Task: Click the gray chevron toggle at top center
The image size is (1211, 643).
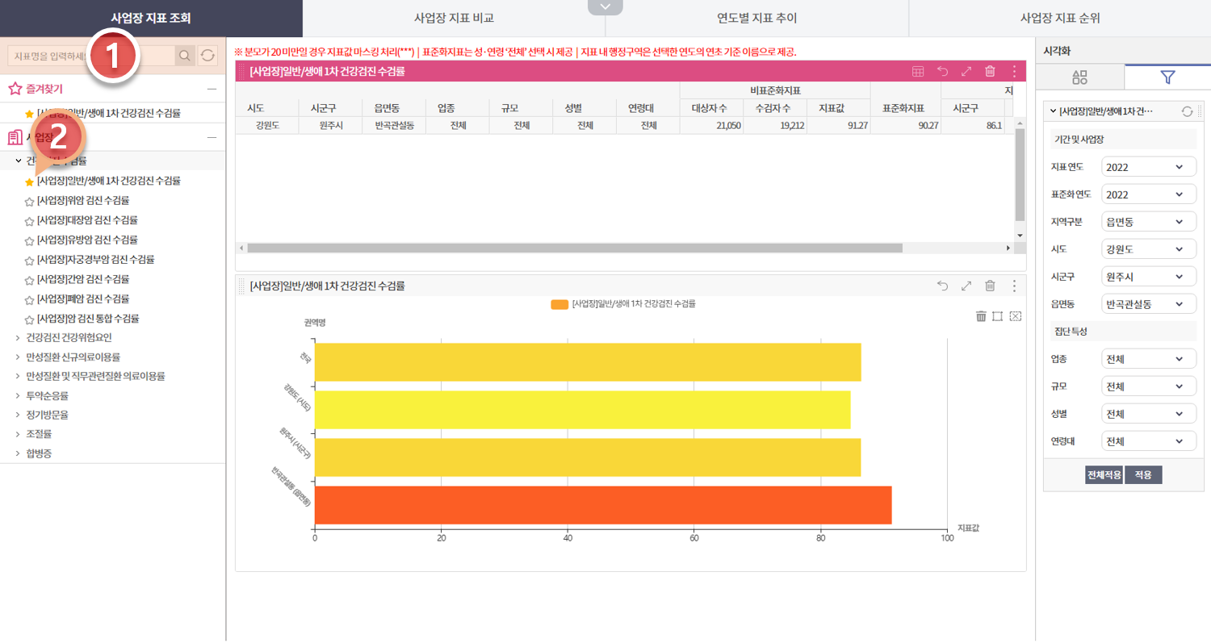Action: (x=605, y=7)
